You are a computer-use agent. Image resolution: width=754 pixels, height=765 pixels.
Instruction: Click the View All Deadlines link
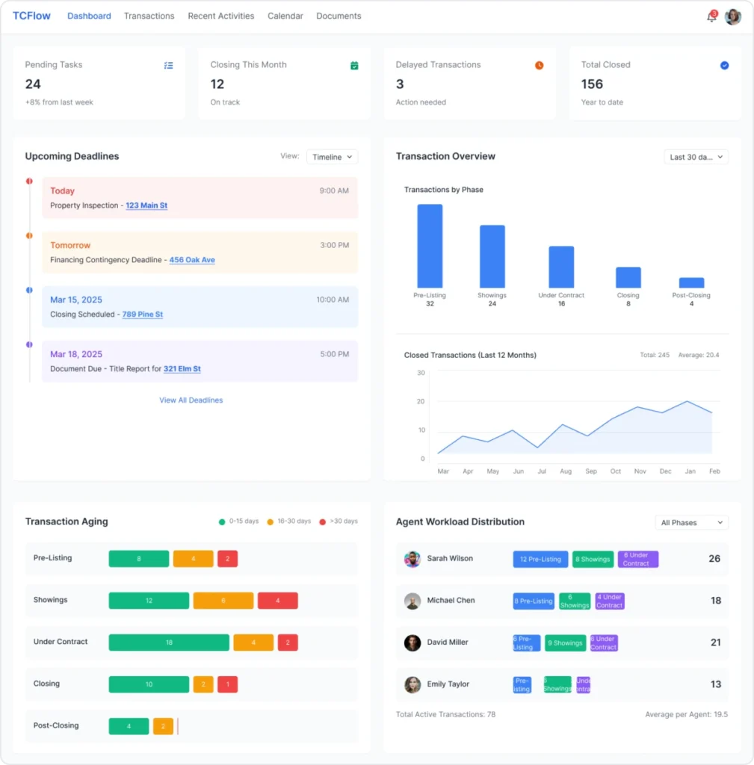tap(191, 400)
